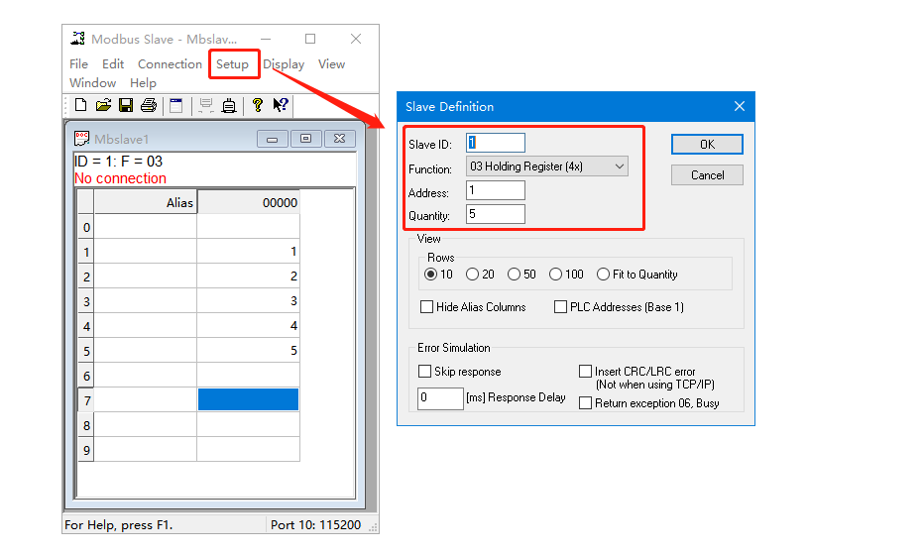Image resolution: width=924 pixels, height=554 pixels.
Task: Click the ID = 1: F = 03 text
Action: coord(118,162)
